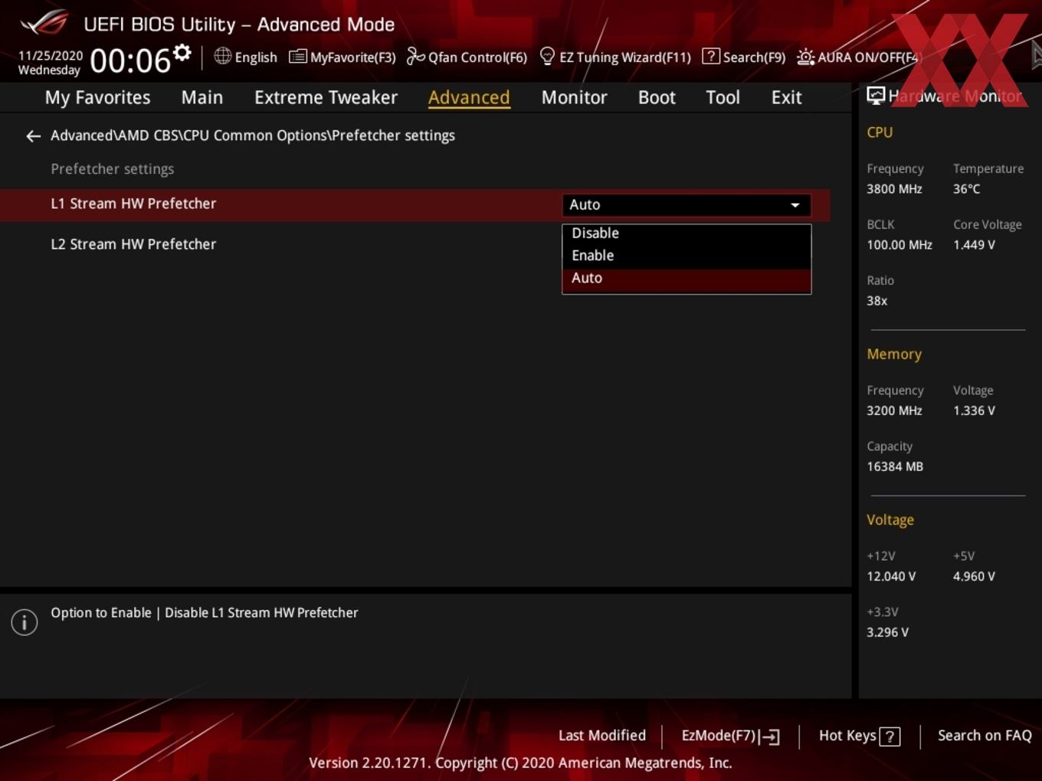Click the Prefetcher settings heading

[112, 169]
